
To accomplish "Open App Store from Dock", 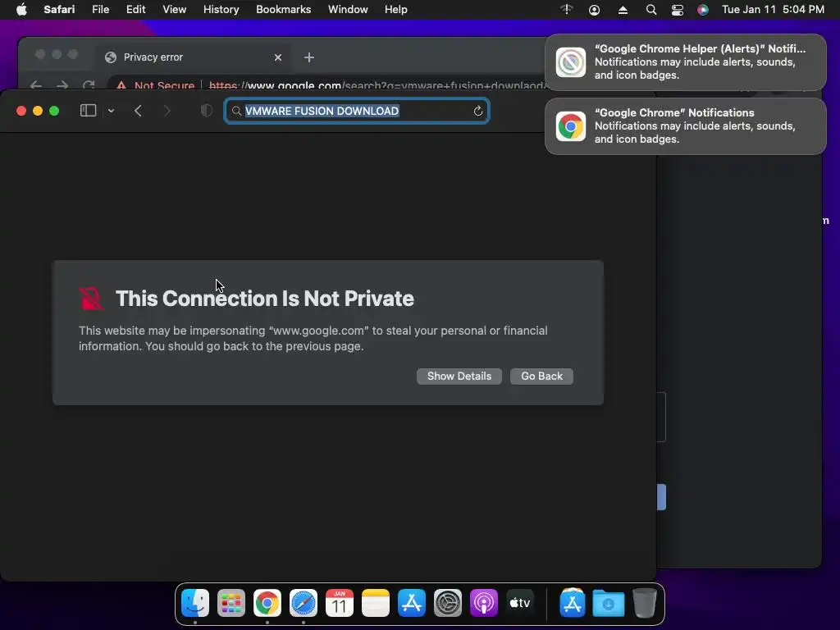I will pos(412,603).
